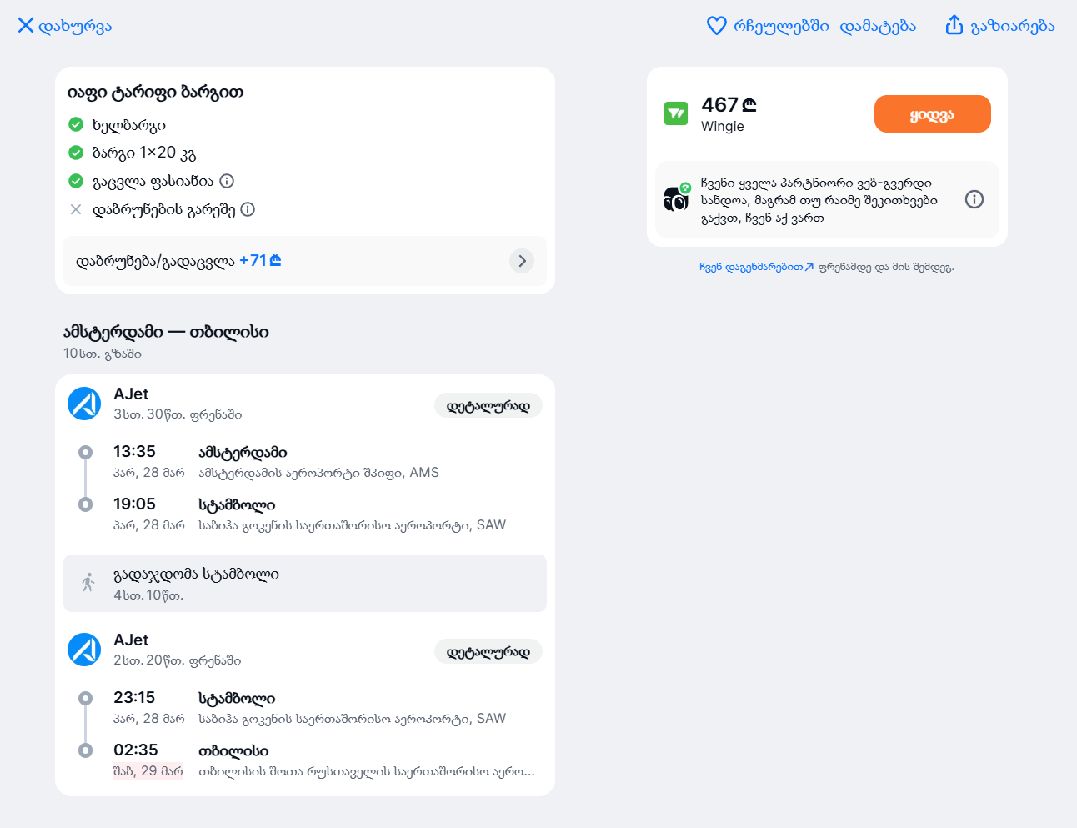Close the ticket details via დახურვა

tap(65, 26)
